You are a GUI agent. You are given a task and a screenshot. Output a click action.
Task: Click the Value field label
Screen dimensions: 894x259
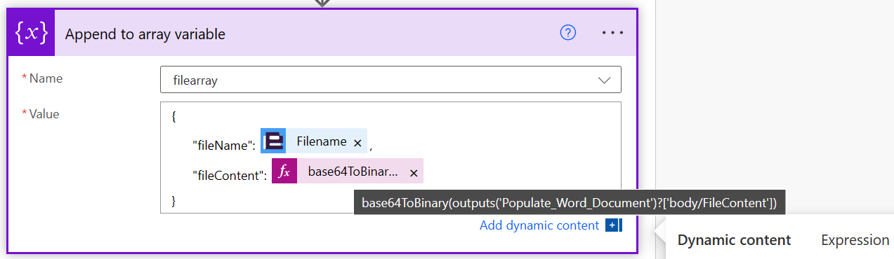pyautogui.click(x=44, y=114)
